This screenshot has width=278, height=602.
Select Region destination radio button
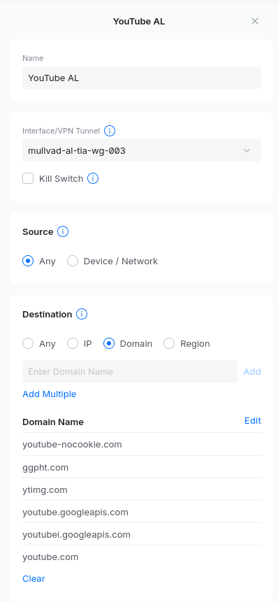tap(169, 343)
